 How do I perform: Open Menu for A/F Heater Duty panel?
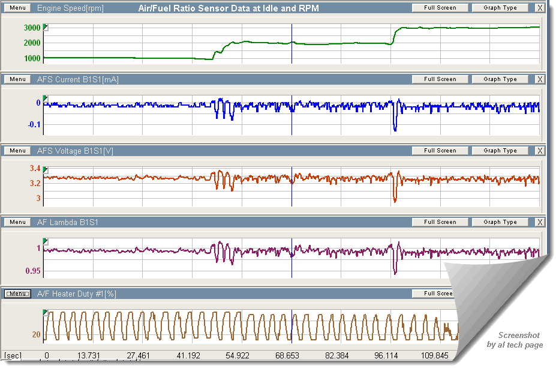(x=17, y=294)
